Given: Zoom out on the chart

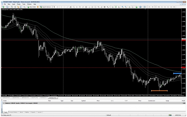Looking at the screenshot, I should click(126, 7).
